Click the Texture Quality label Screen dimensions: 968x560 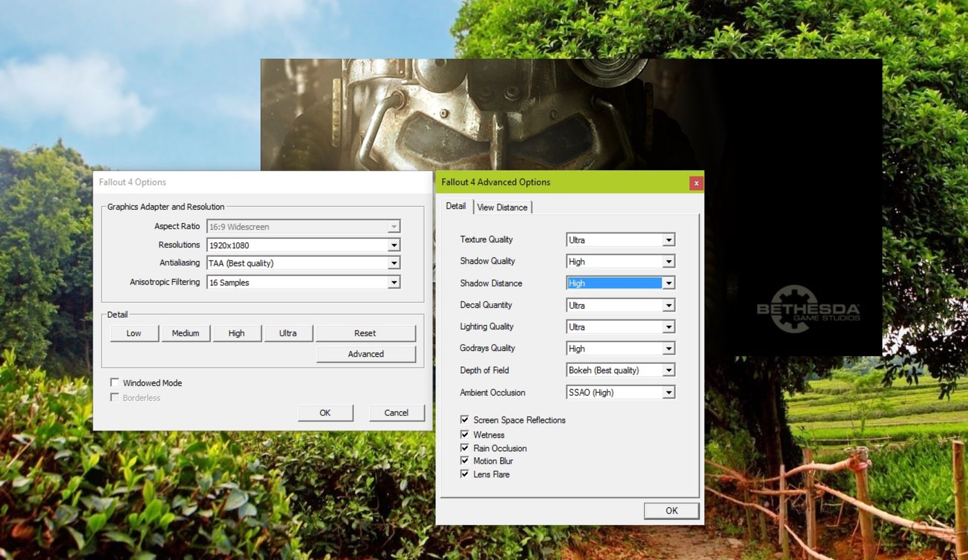(487, 240)
